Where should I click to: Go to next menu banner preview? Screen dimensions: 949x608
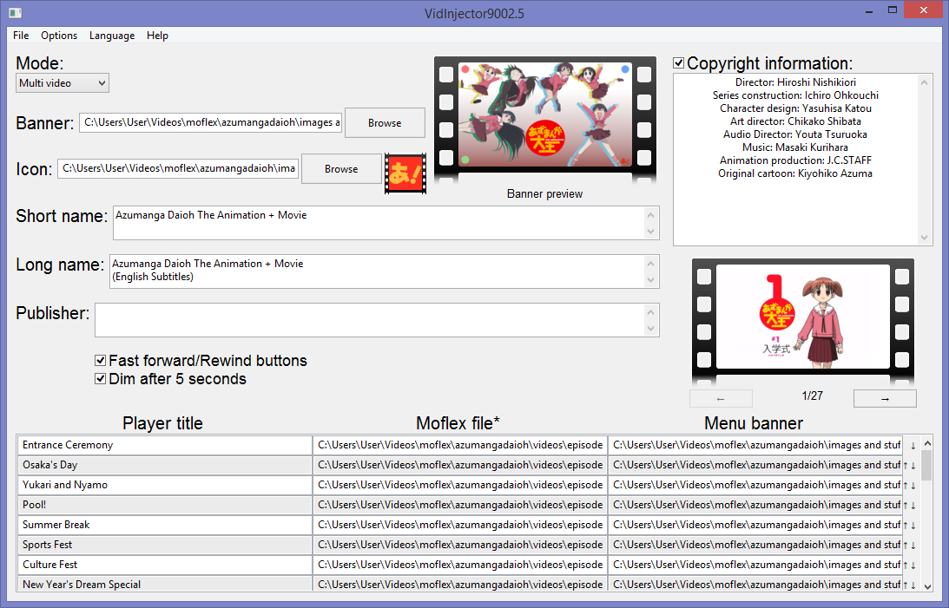point(885,399)
